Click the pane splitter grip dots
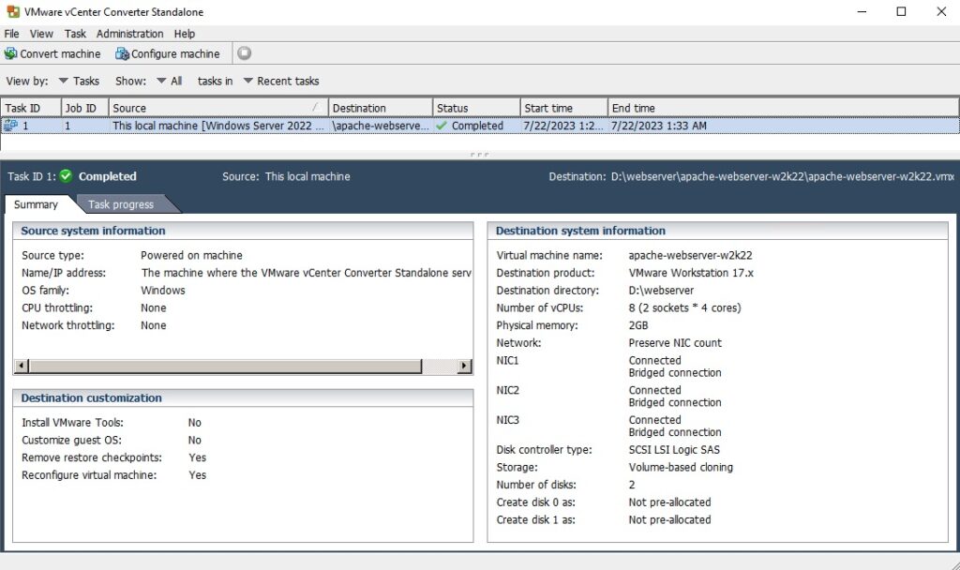This screenshot has height=570, width=960. pos(479,155)
